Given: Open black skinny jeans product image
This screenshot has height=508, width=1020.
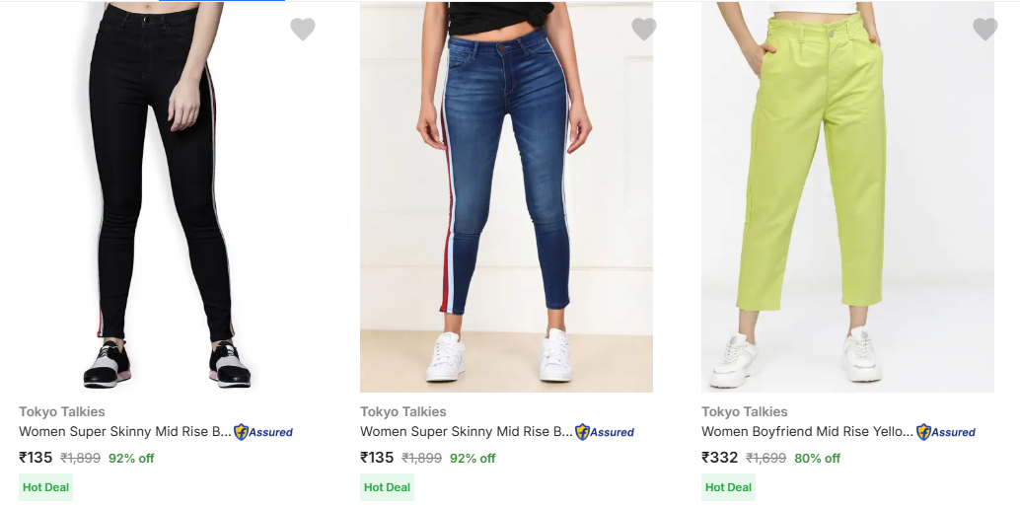Looking at the screenshot, I should point(165,197).
